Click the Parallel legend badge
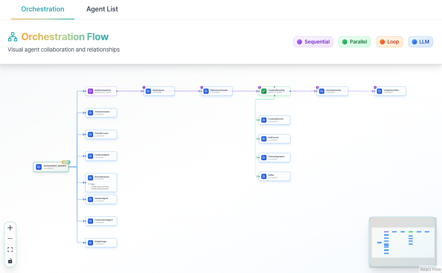 (354, 41)
